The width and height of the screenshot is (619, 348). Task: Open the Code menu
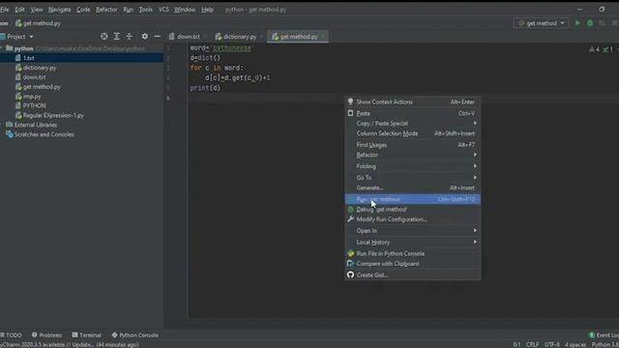pos(83,10)
